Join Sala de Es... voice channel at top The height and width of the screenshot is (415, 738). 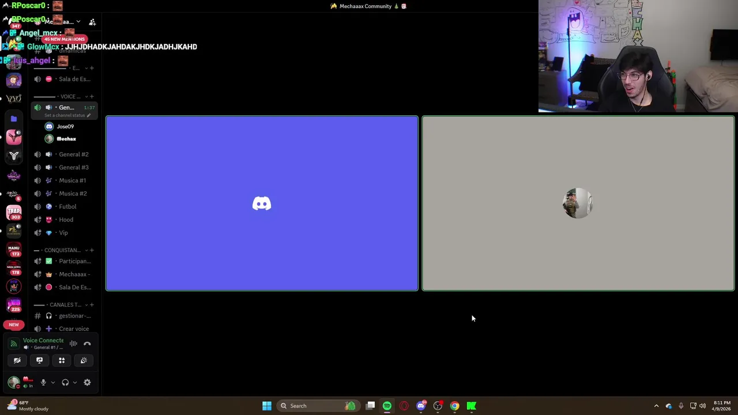(x=64, y=79)
